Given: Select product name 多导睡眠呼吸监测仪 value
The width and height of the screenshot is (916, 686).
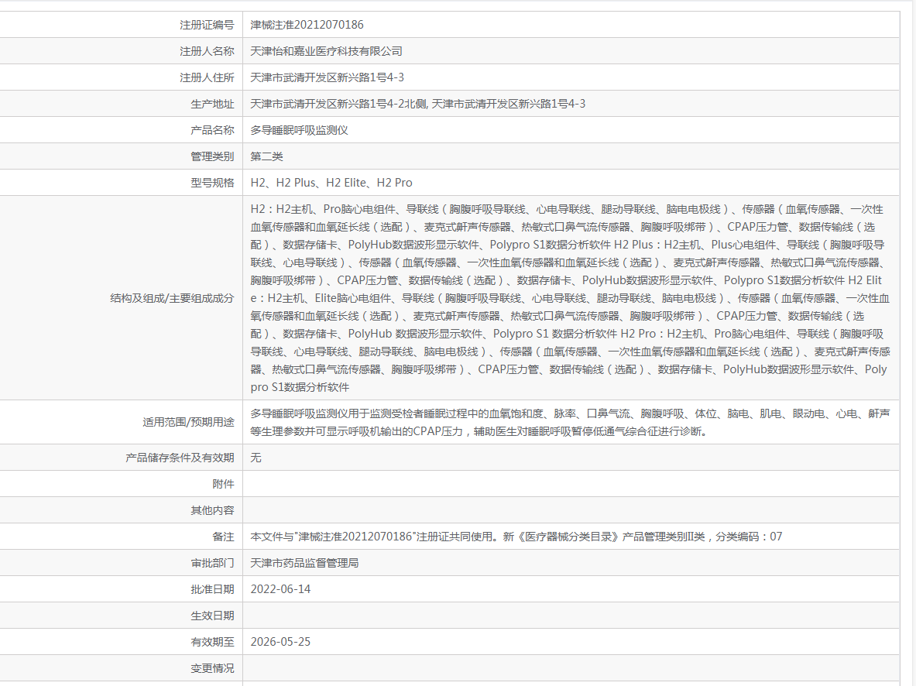Looking at the screenshot, I should coord(299,130).
